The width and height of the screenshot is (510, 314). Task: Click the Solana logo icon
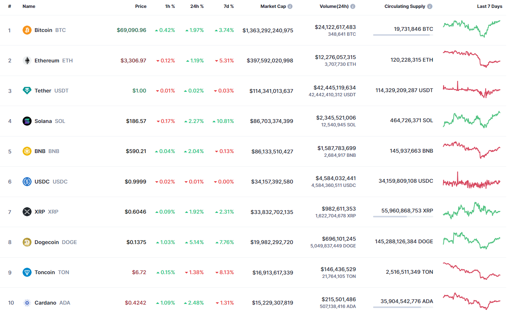pos(27,121)
